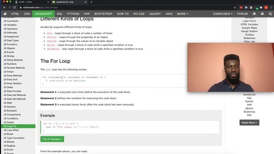This screenshot has height=154, width=274.
Task: Toggle the dark mode contrast icon
Action: [x=254, y=14]
